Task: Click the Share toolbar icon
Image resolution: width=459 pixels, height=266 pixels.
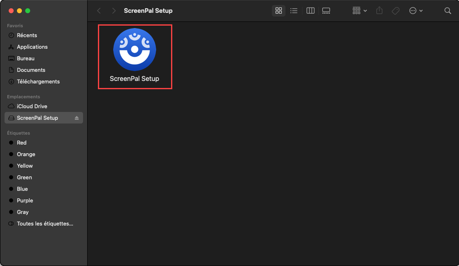Action: pos(379,11)
